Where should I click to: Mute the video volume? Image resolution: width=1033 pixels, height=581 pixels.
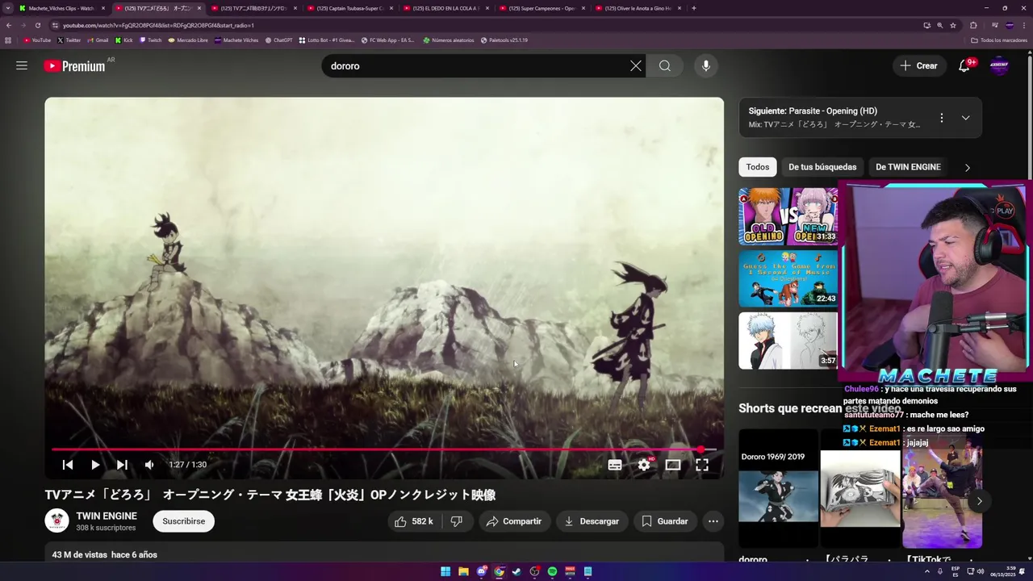(x=149, y=465)
